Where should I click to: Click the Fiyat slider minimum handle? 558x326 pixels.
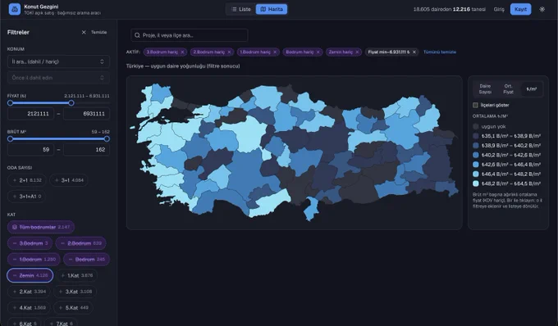tap(10, 103)
